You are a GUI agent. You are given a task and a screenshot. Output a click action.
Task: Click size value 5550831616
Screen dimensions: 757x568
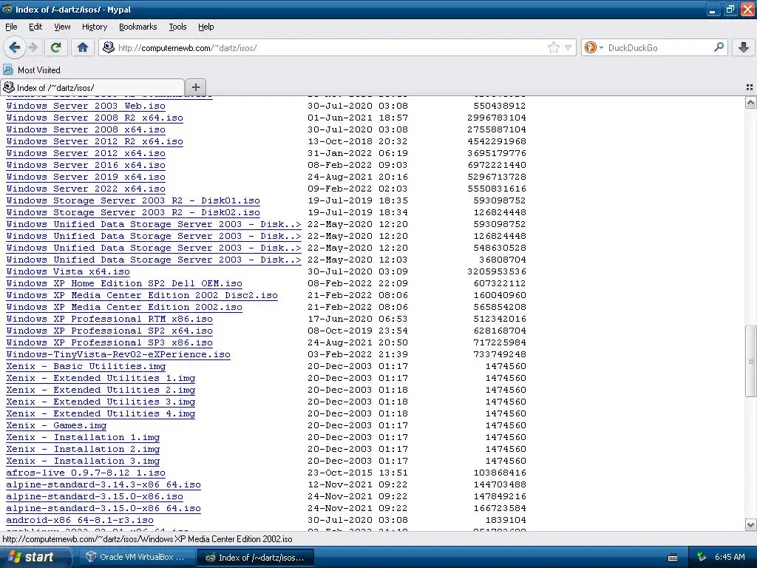click(x=497, y=189)
